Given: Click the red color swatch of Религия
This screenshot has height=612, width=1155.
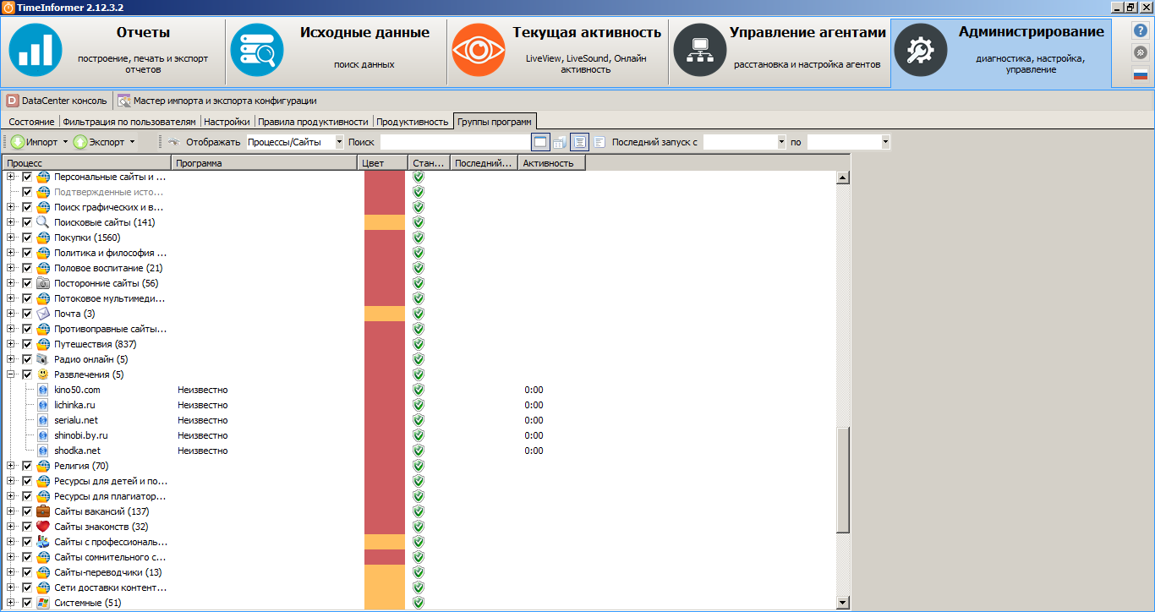Looking at the screenshot, I should [x=385, y=466].
